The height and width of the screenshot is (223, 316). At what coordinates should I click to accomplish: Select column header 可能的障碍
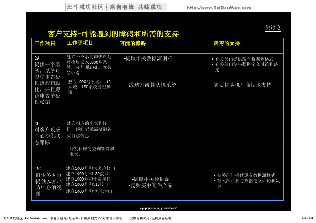click(133, 43)
